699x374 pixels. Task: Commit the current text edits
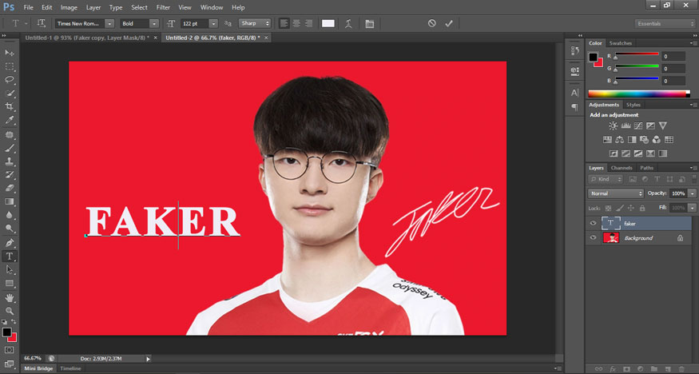[x=449, y=23]
